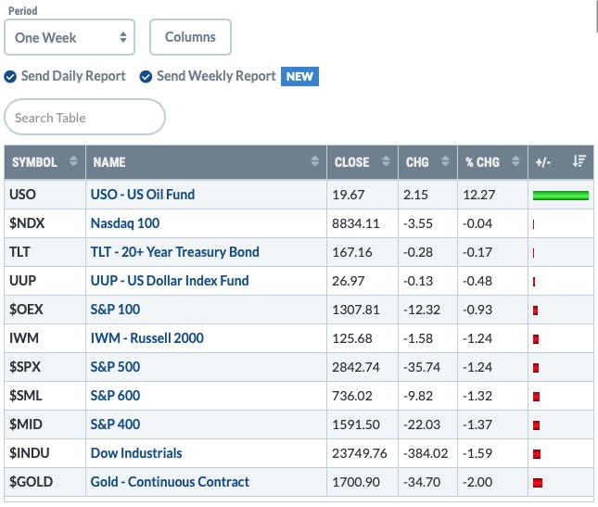
Task: Open the TLT - 20+ Year Treasury Bond link
Action: pyautogui.click(x=174, y=252)
